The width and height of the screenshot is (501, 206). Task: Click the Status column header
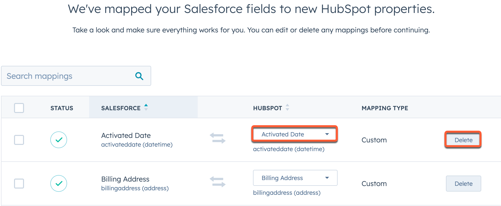(x=62, y=108)
